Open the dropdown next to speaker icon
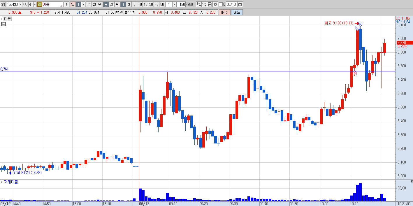The image size is (413, 206). click(x=35, y=4)
